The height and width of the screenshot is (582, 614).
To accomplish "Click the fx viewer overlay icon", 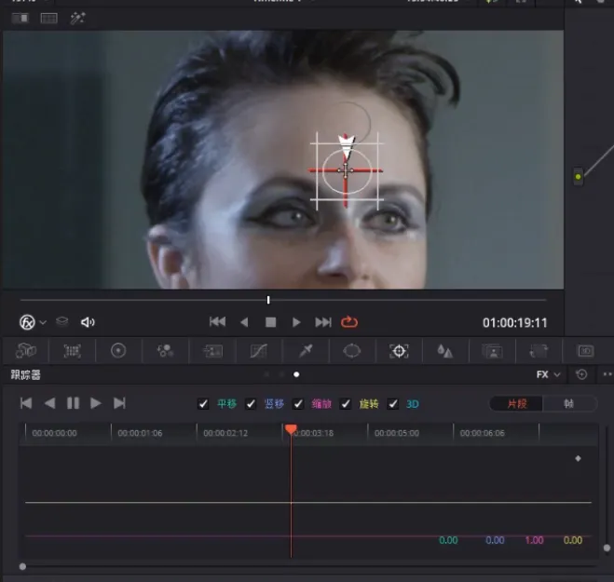I will pyautogui.click(x=27, y=322).
